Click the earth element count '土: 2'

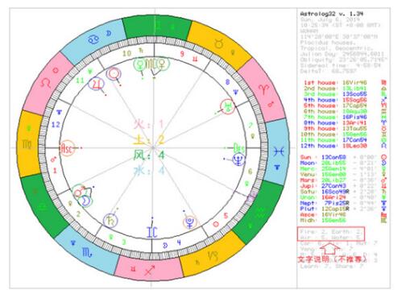point(148,140)
